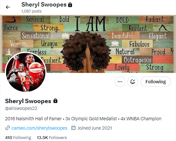Open the circular basketball profile picture
This screenshot has height=141, width=176.
coord(26,72)
